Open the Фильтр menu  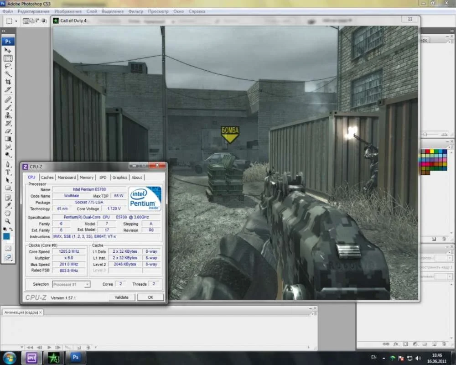[136, 11]
